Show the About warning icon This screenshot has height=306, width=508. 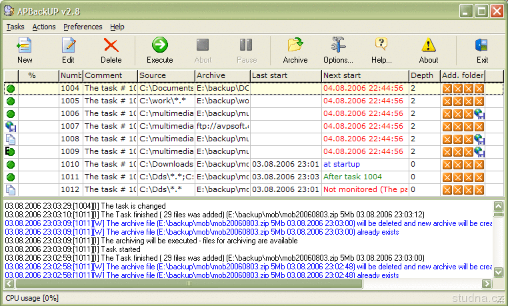click(429, 45)
